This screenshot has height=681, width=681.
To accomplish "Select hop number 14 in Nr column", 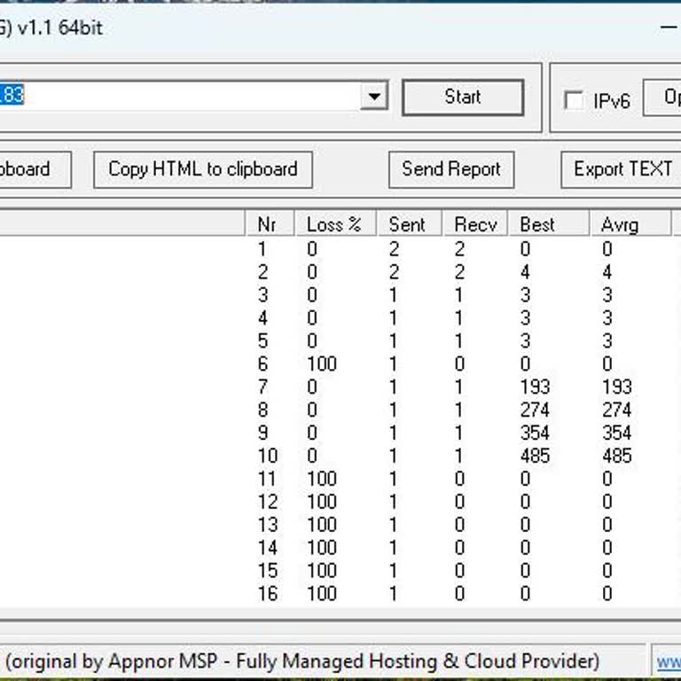I will pos(268,548).
